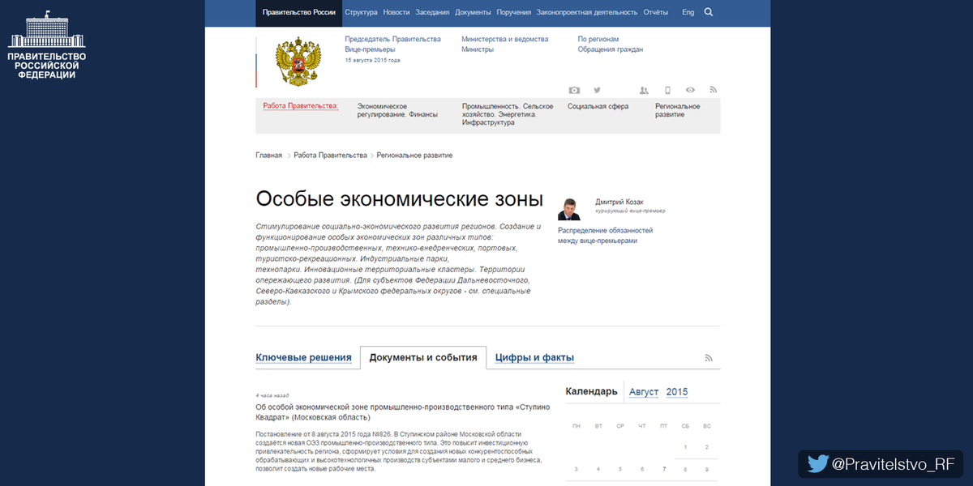973x486 pixels.
Task: Open the search magnifier icon in top bar
Action: point(709,12)
